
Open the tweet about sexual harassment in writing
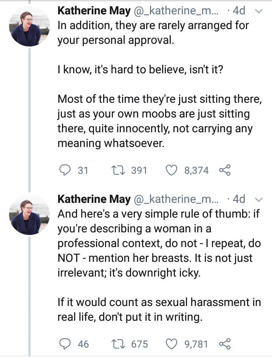(159, 309)
